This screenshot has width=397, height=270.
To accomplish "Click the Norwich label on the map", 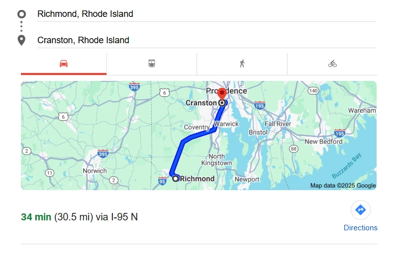I will click(95, 171).
